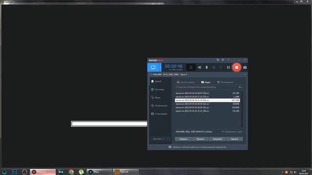Screen dimensions: 312x175
Task: Click the Править button
Action: 200,139
